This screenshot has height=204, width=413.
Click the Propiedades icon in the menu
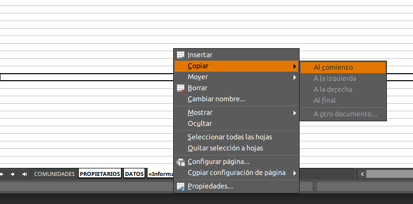pyautogui.click(x=181, y=186)
